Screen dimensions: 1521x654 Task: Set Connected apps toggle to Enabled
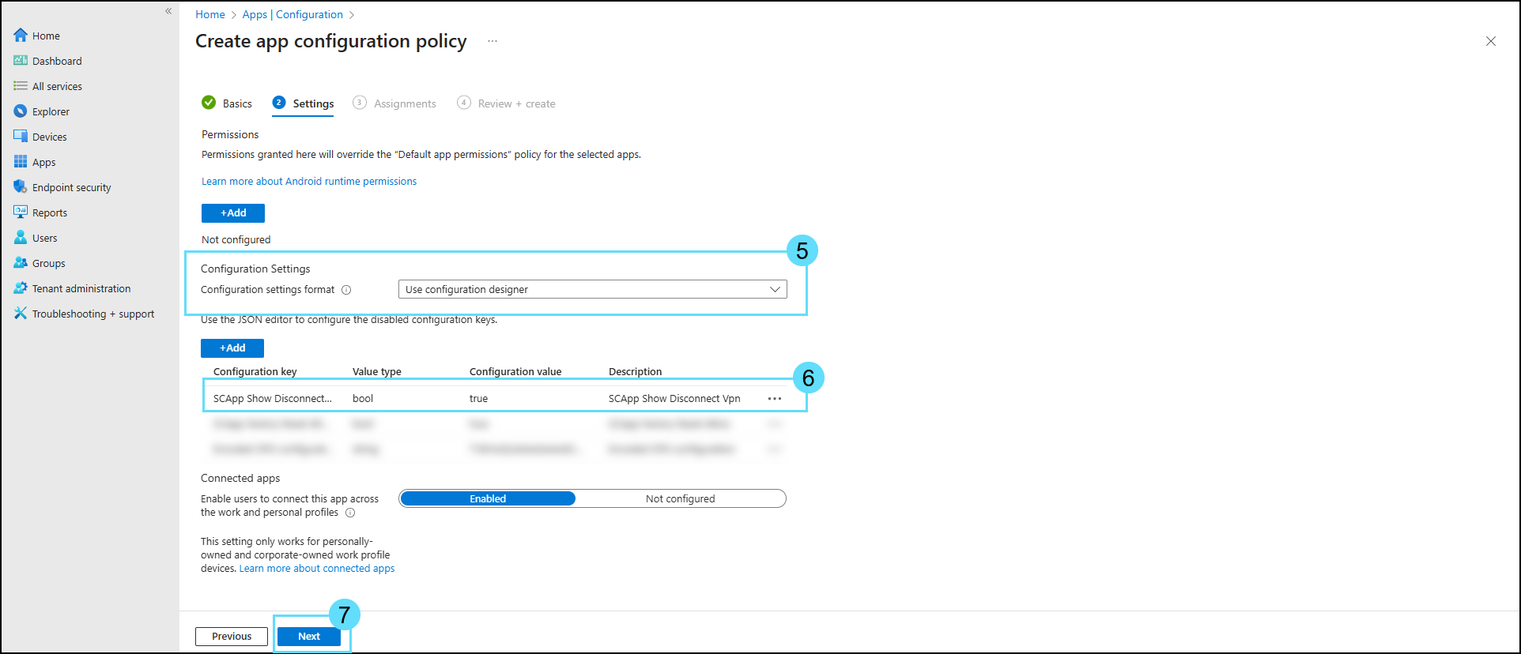[488, 498]
